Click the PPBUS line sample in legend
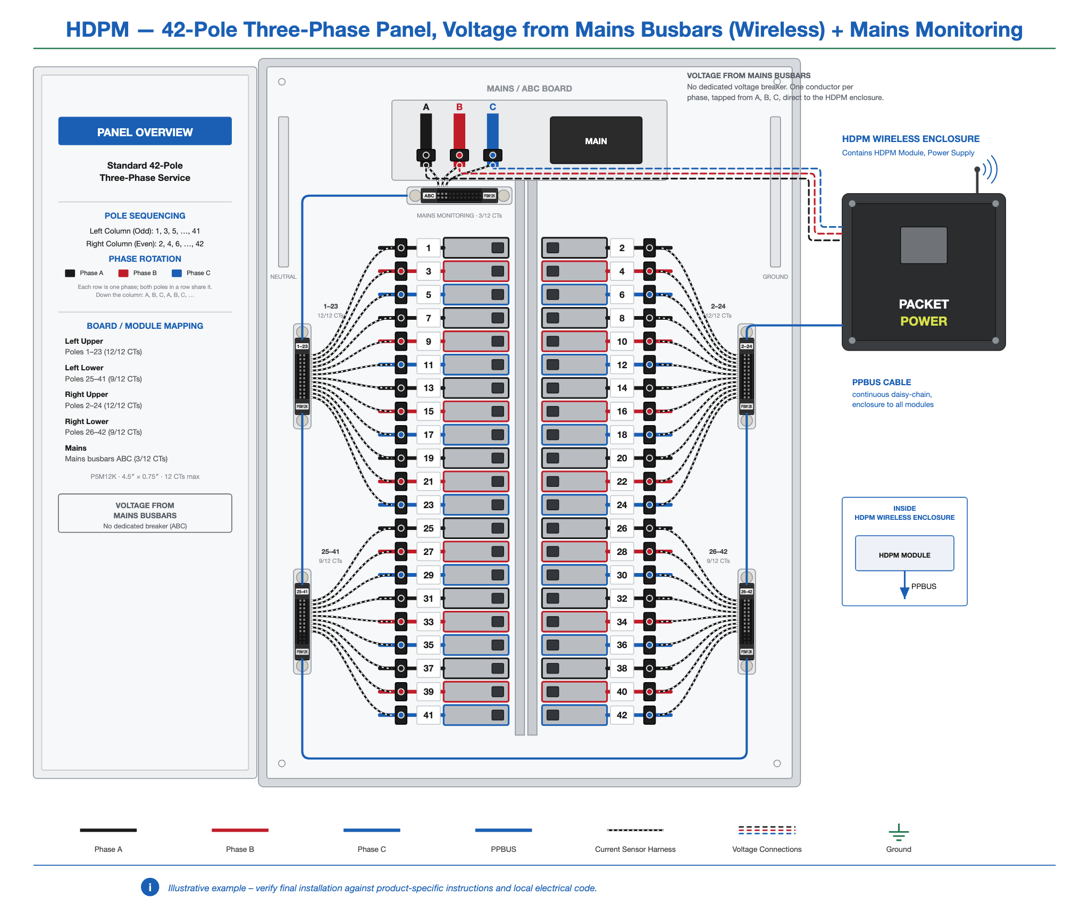Viewport: 1089px width, 912px height. pyautogui.click(x=504, y=830)
